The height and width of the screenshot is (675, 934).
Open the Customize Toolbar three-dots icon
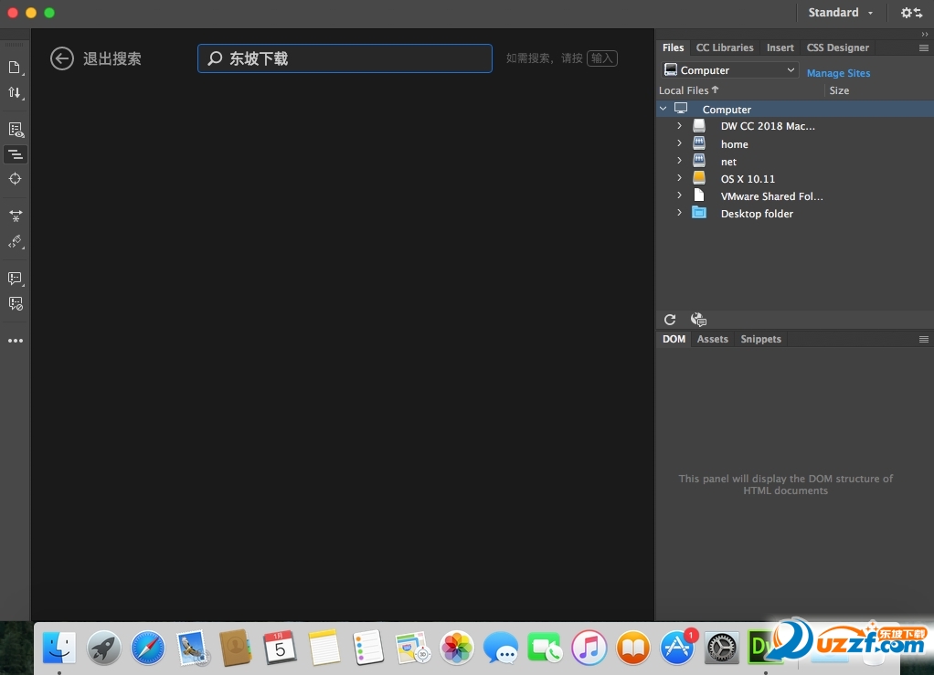16,341
